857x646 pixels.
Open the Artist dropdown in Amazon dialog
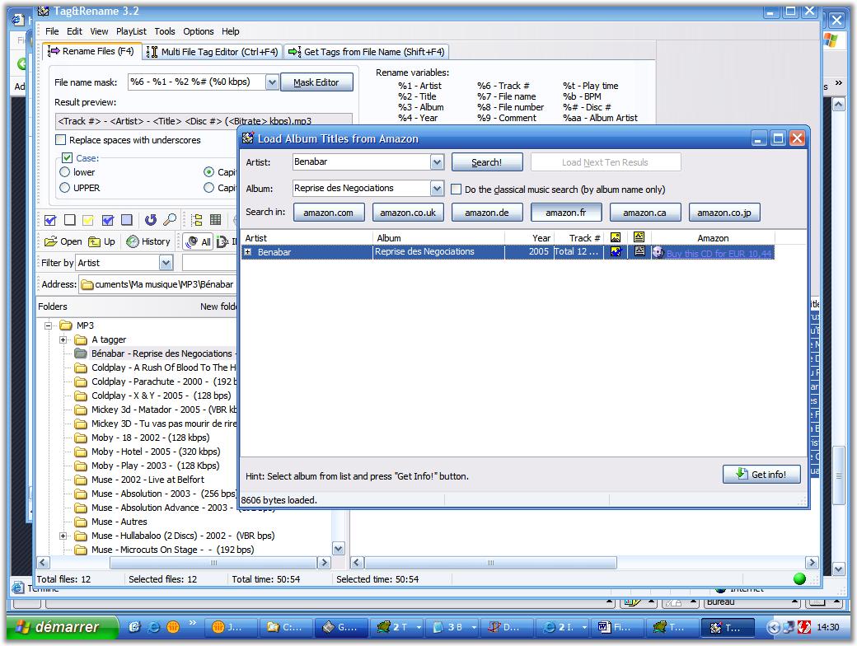[436, 161]
